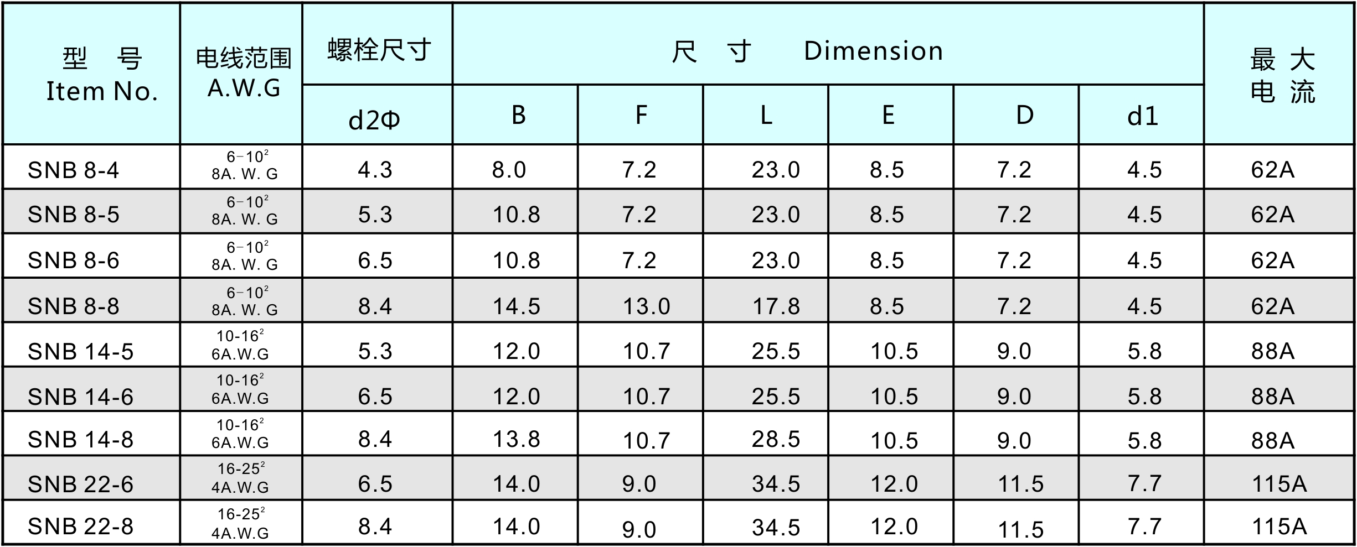Select the 4.3 bolt size for SNB 8-4

pos(375,170)
